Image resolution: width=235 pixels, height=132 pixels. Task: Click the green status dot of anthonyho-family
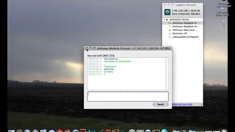[167, 19]
